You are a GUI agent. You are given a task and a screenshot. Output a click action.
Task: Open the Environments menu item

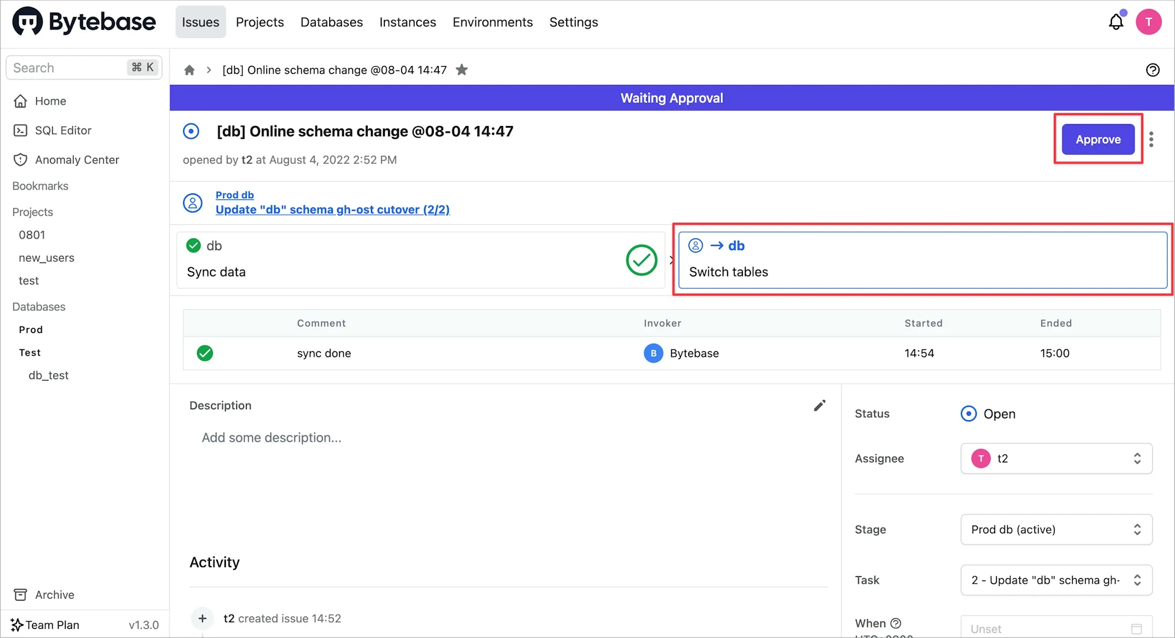(492, 23)
